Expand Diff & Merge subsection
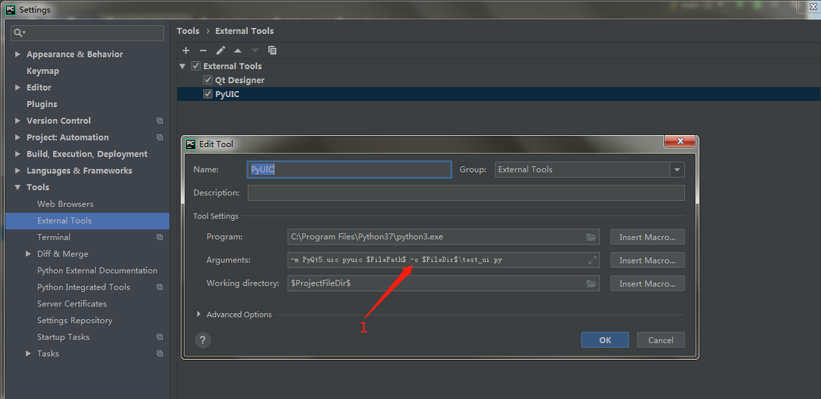This screenshot has width=821, height=399. (x=28, y=254)
